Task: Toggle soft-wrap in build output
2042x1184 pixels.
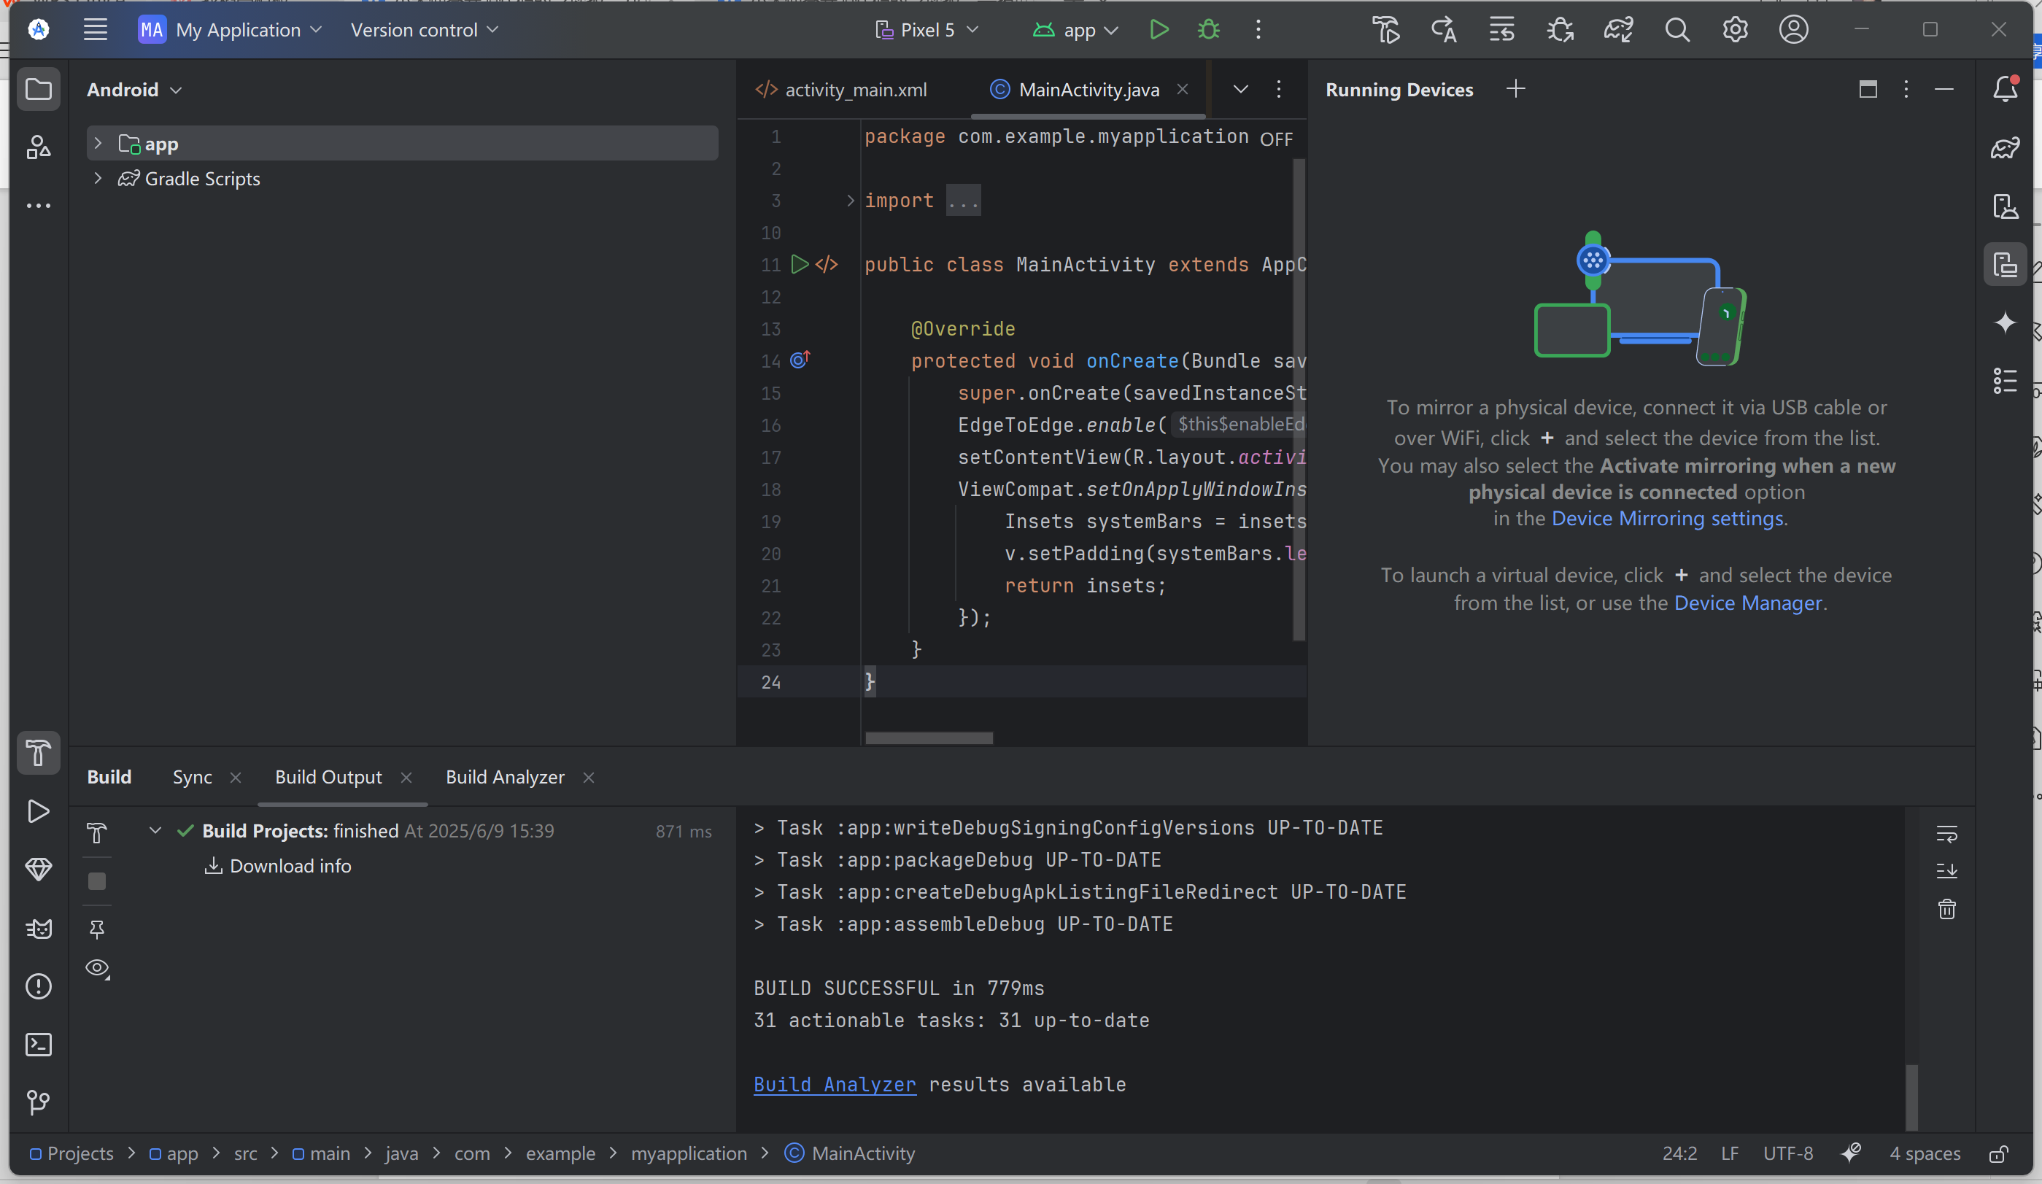Action: pyautogui.click(x=1946, y=833)
